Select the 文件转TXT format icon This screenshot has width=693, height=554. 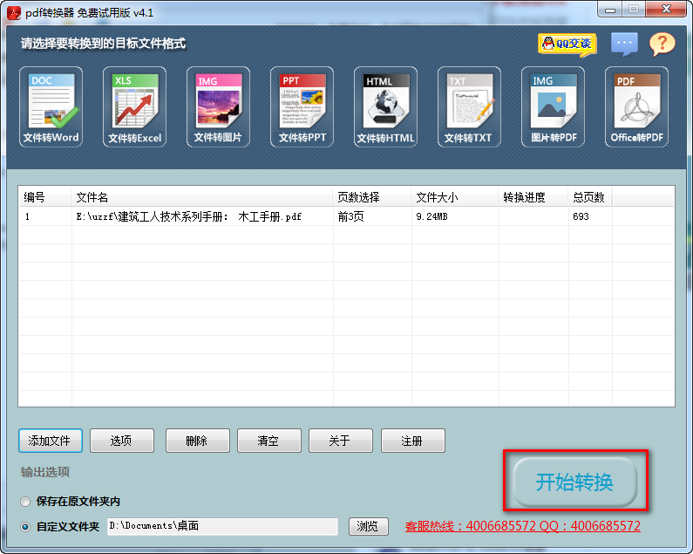click(x=469, y=106)
